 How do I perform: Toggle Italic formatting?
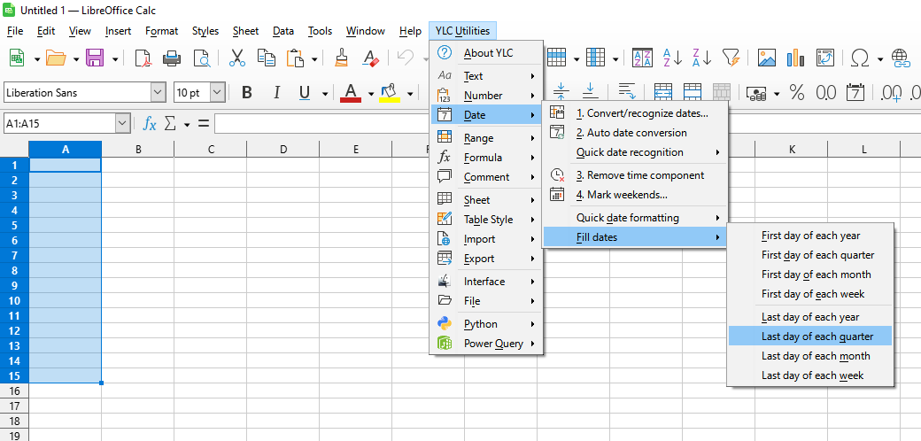[276, 93]
